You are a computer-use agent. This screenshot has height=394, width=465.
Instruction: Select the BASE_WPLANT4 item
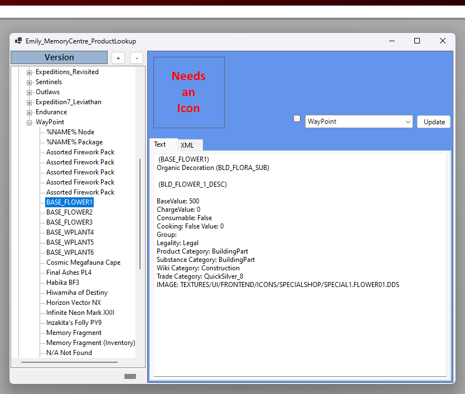tap(70, 232)
